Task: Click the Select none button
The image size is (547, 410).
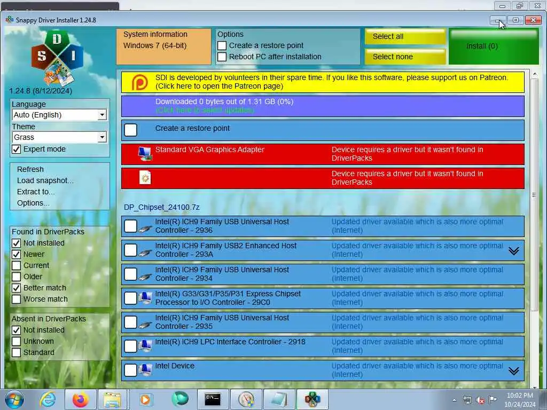Action: (x=405, y=57)
